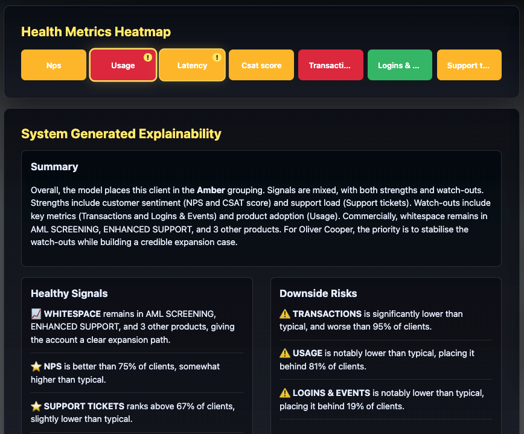Click the Summary panel title
524x434 pixels.
click(54, 167)
